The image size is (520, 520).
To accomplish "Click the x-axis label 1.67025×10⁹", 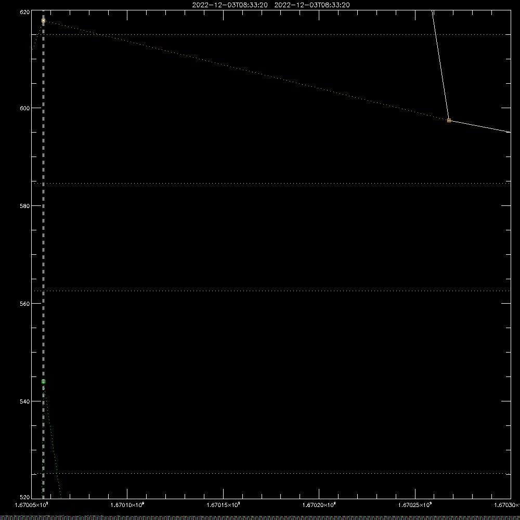I will coord(415,505).
